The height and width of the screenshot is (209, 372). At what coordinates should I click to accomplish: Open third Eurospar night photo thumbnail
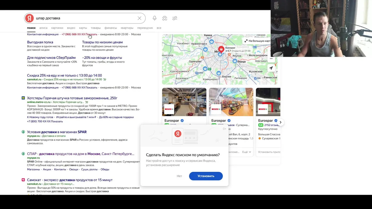(x=268, y=102)
